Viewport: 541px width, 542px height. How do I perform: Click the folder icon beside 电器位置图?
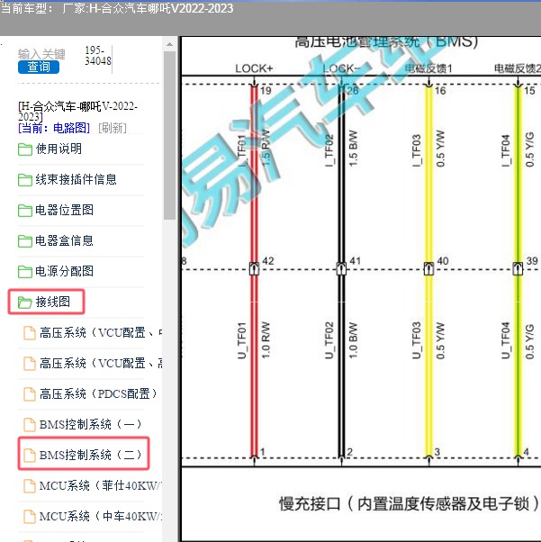(x=25, y=211)
